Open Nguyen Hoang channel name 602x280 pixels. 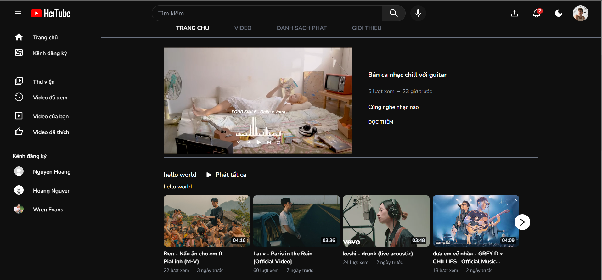coord(52,172)
